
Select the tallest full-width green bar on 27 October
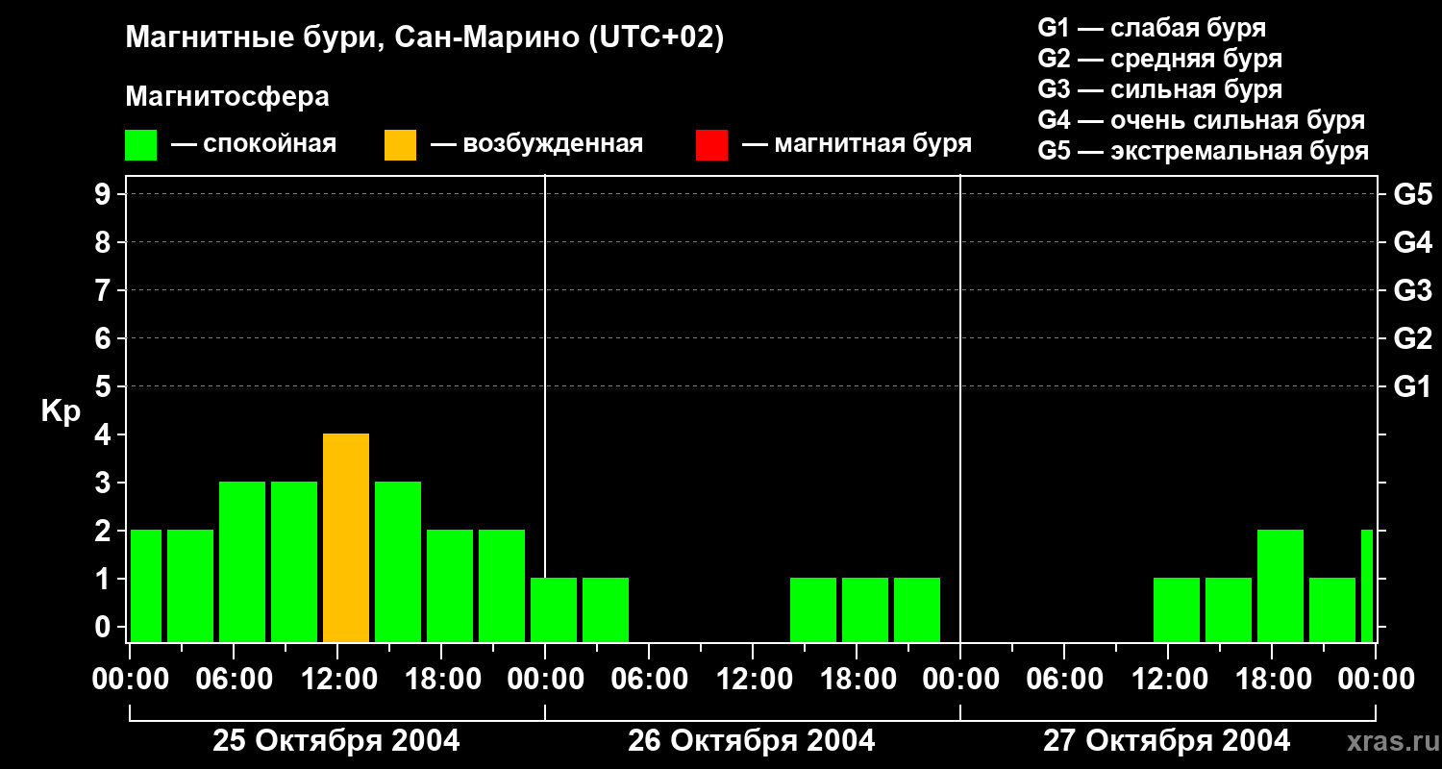[x=1280, y=586]
